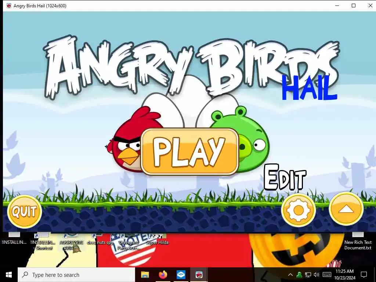
Task: Open the blue sandbox app on taskbar
Action: coord(181,275)
